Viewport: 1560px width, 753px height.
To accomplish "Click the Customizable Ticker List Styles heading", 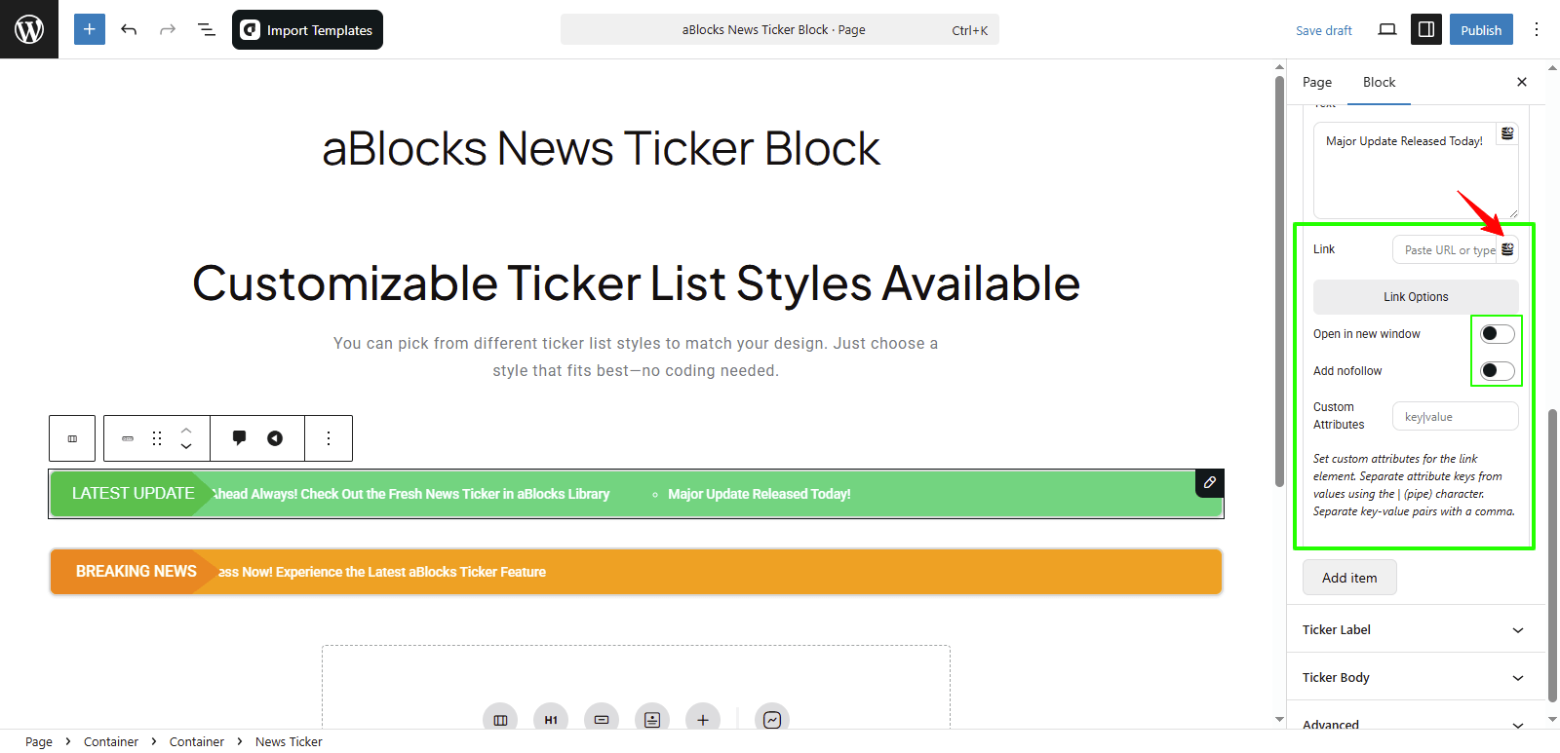I will (636, 283).
